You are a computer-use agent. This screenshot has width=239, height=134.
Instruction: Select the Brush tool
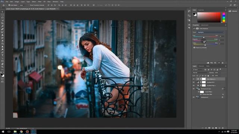point(2,32)
